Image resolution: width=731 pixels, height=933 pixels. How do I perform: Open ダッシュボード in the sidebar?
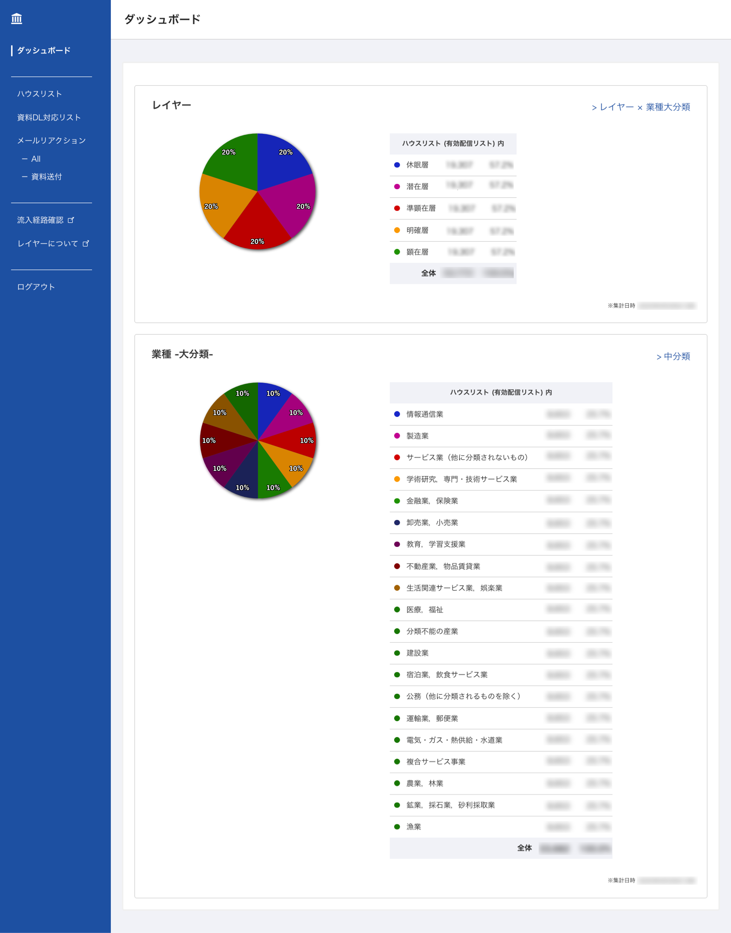click(x=44, y=51)
